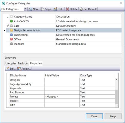Click the red Delete X icon

[x=67, y=9]
